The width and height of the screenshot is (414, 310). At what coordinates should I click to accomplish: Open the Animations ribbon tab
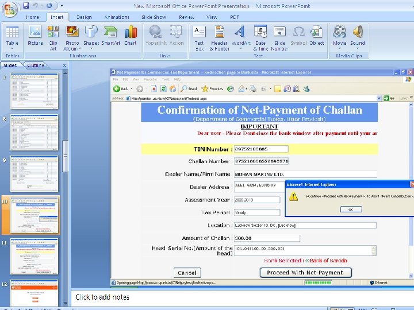point(116,17)
